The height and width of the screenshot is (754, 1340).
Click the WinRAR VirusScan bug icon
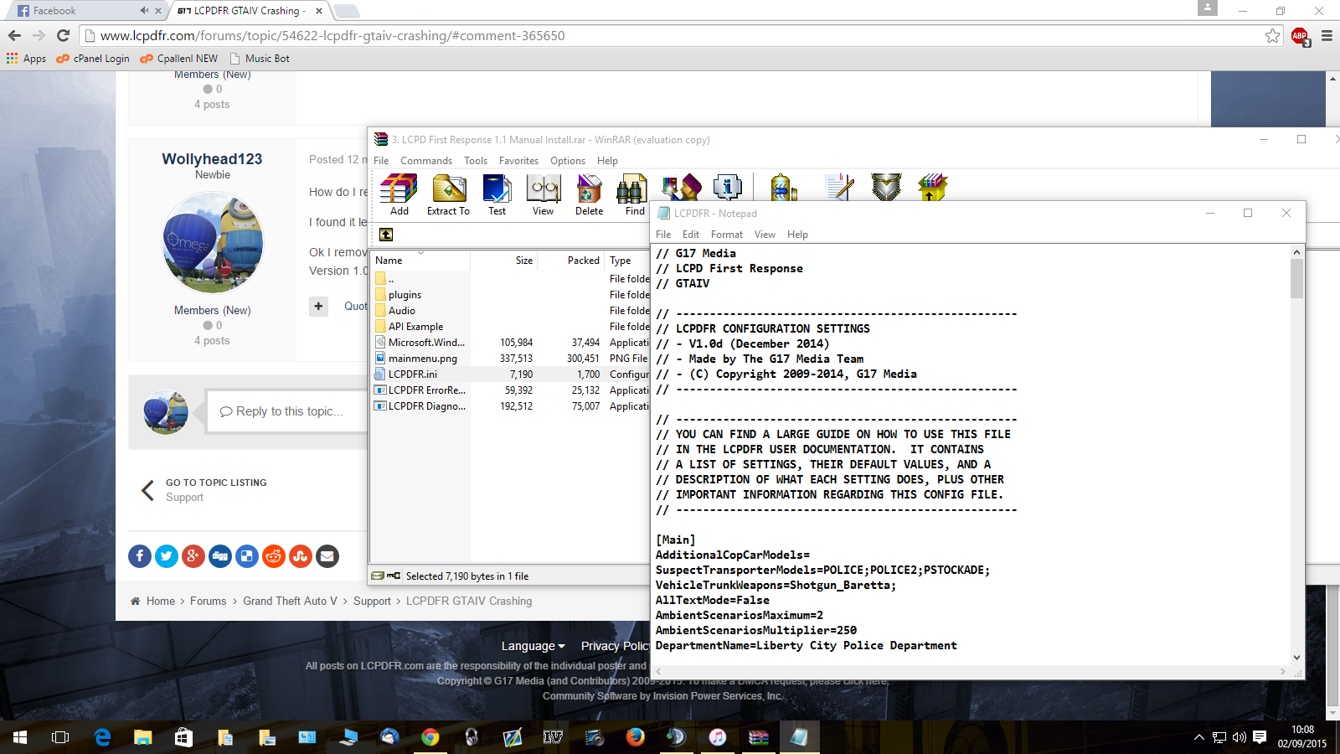784,188
